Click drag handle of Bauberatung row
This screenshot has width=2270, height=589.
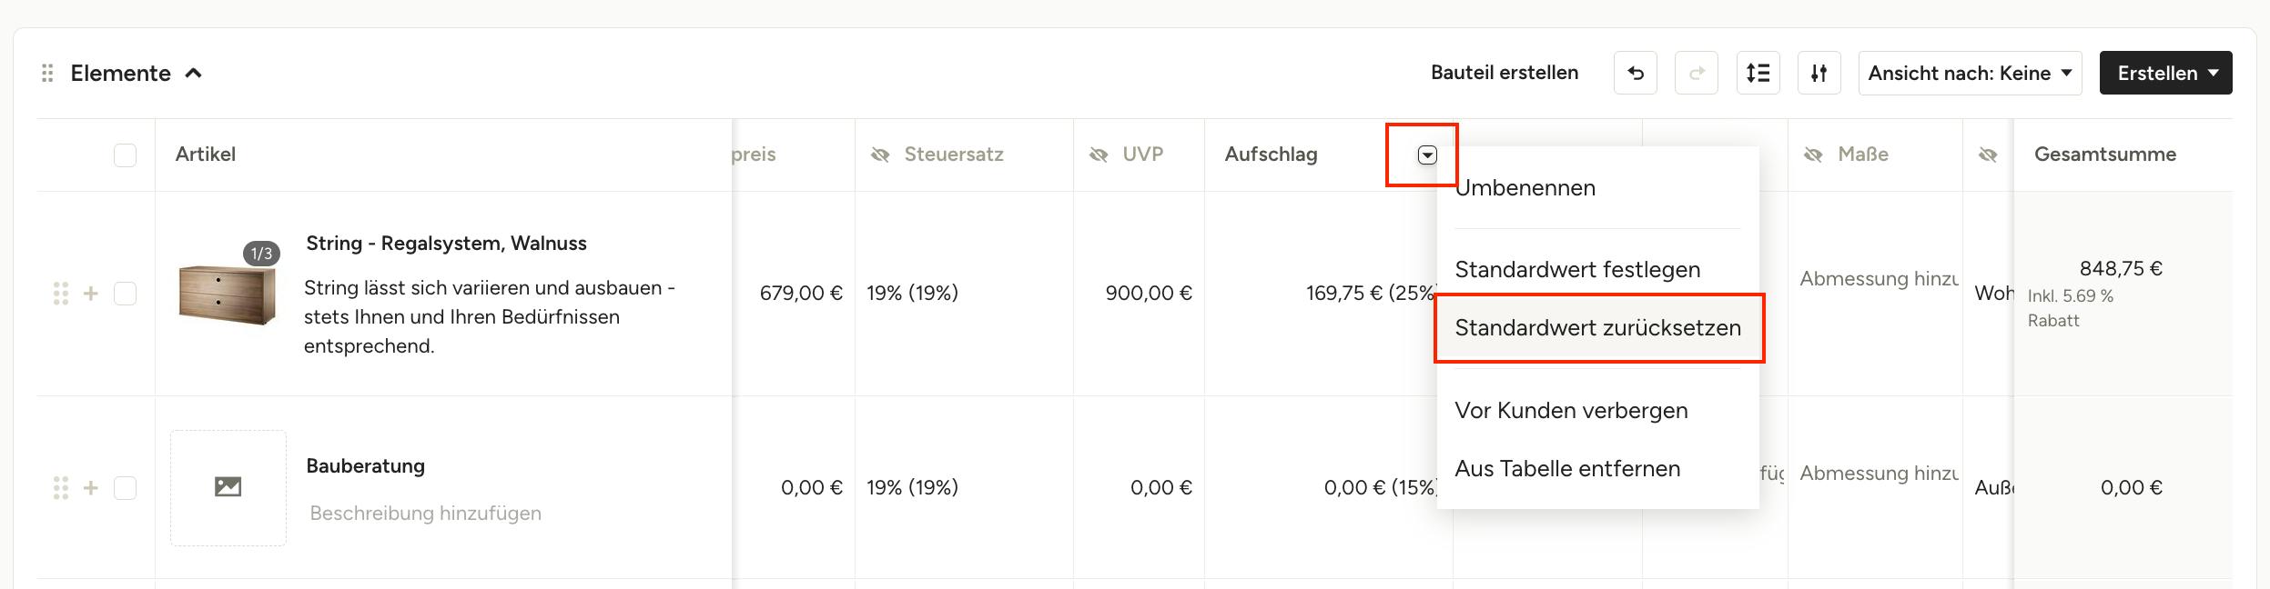click(61, 488)
